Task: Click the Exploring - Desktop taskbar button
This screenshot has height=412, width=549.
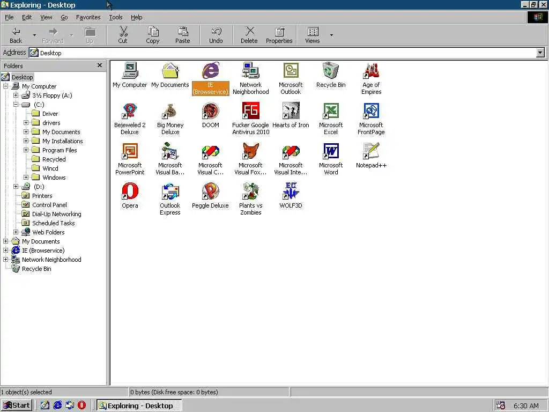Action: pyautogui.click(x=139, y=406)
